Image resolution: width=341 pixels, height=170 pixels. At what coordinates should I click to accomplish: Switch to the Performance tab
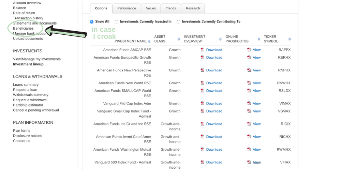point(127,8)
